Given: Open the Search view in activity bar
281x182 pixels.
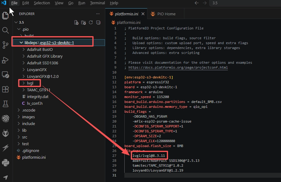Looking at the screenshot, I should point(5,30).
